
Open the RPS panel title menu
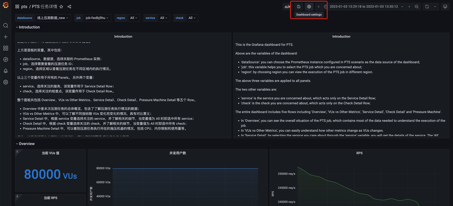pyautogui.click(x=359, y=153)
